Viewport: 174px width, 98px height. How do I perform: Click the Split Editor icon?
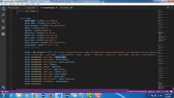pos(168,8)
